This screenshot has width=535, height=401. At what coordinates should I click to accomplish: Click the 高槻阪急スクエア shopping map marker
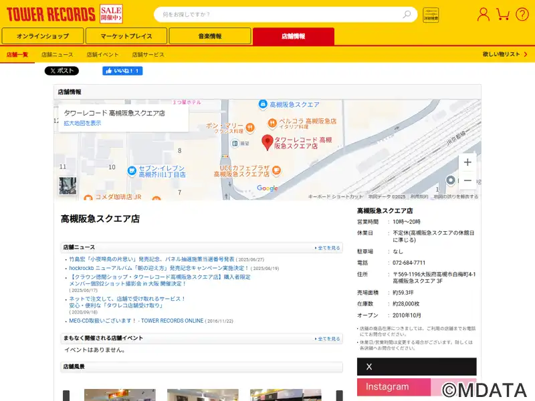pyautogui.click(x=262, y=104)
